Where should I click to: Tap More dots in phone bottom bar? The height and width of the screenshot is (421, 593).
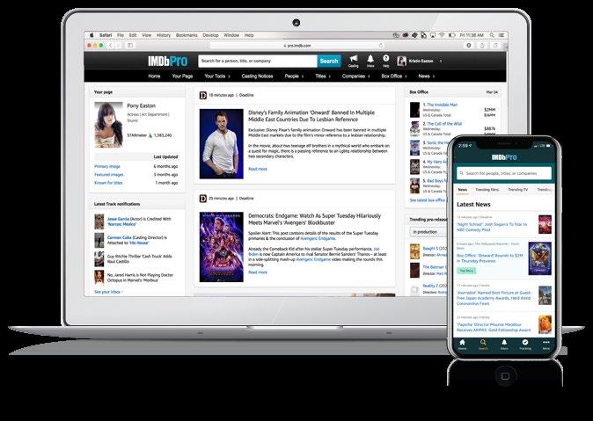click(545, 344)
